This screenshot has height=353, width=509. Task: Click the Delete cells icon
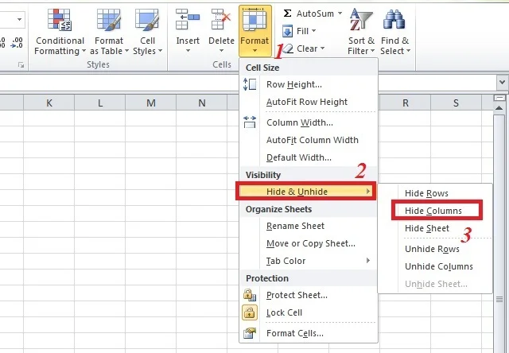(x=221, y=19)
